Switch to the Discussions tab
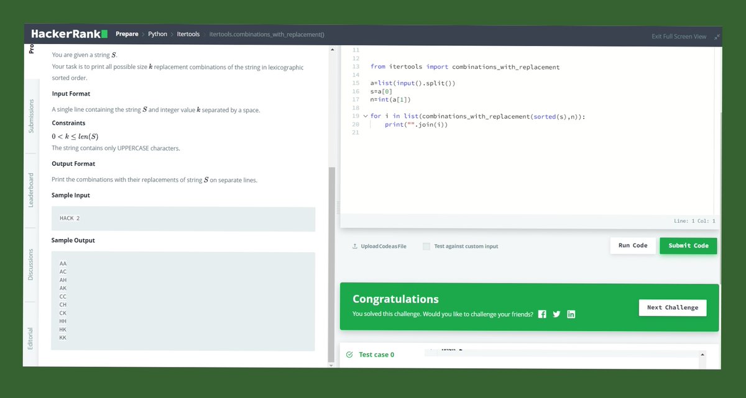 31,265
